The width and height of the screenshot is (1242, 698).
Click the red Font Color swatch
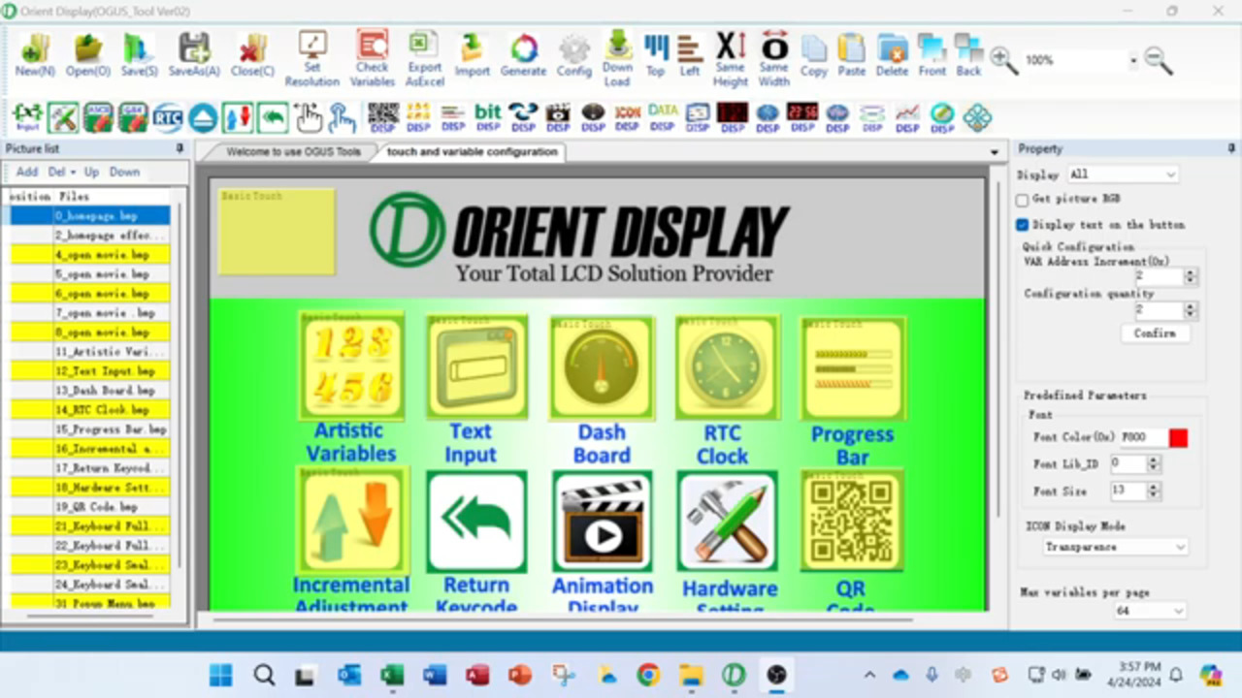pyautogui.click(x=1178, y=437)
